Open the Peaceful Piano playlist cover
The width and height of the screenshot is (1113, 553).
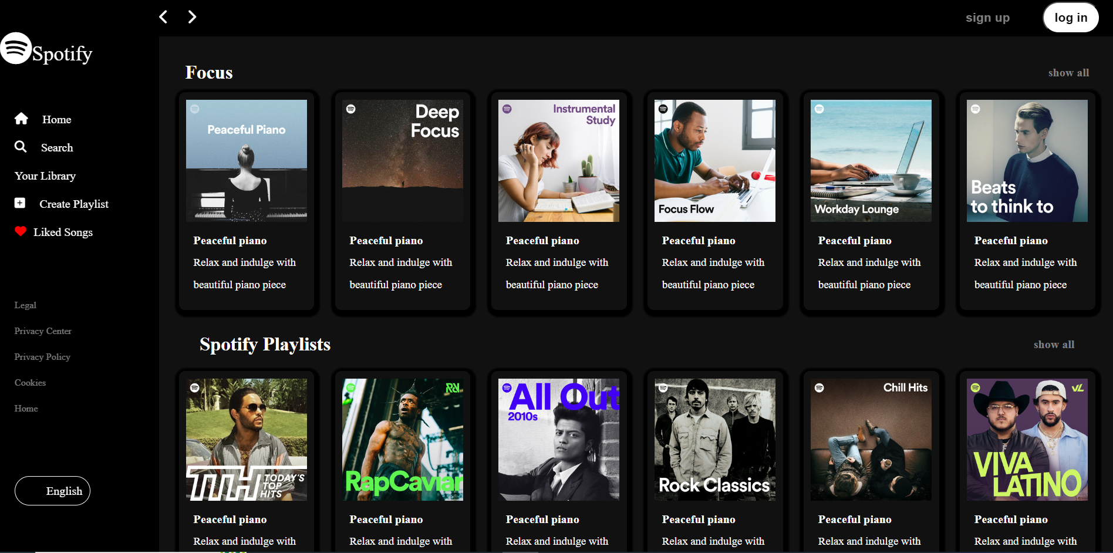click(x=247, y=161)
